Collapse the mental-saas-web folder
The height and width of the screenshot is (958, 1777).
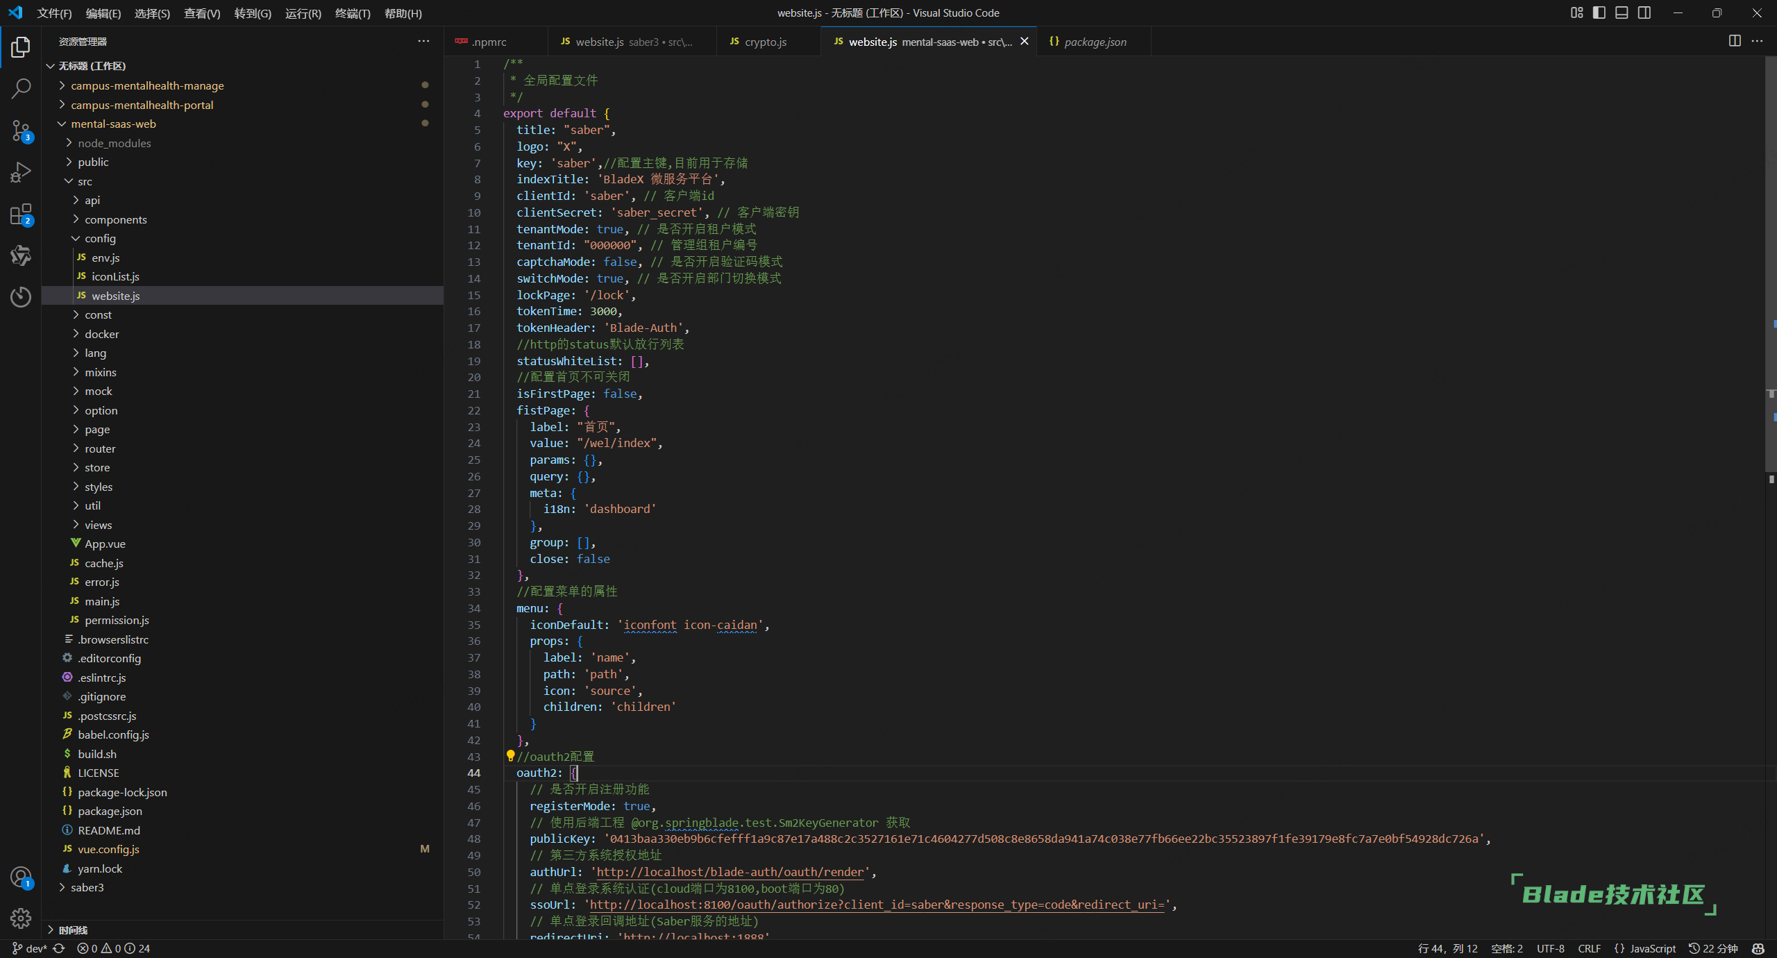(x=243, y=124)
